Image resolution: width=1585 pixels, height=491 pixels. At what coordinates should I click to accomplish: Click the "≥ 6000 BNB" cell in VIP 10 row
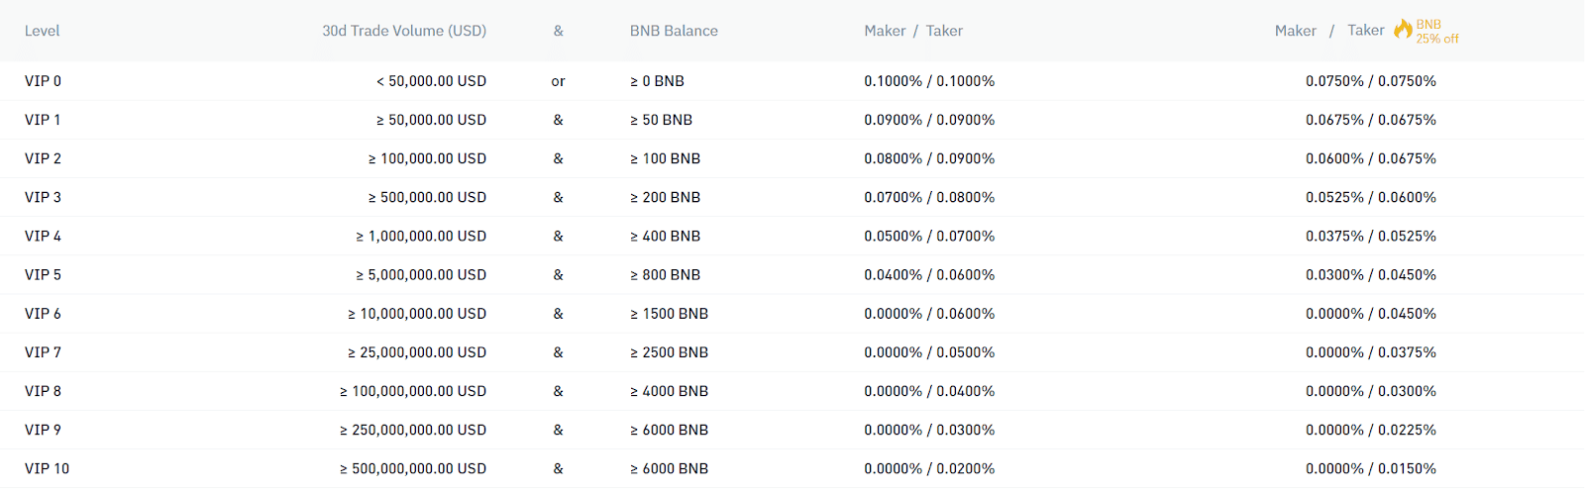(669, 468)
